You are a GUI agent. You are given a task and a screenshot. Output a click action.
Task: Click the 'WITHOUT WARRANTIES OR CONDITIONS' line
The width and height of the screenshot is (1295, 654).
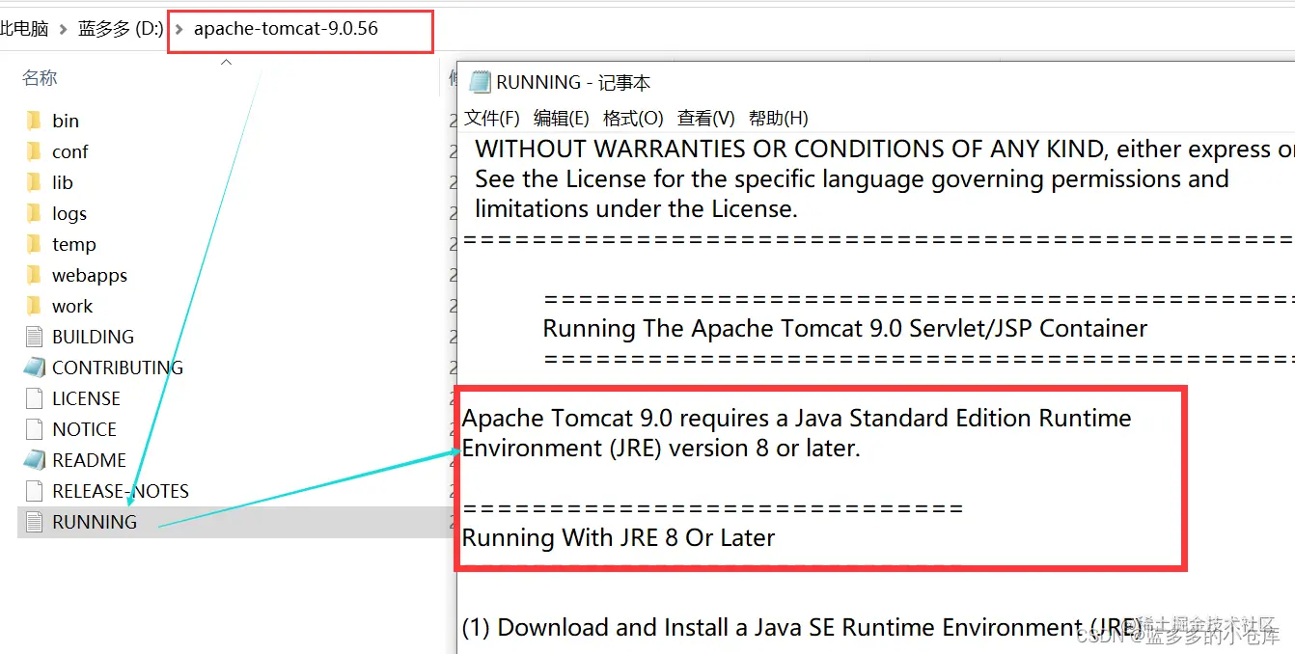[885, 149]
